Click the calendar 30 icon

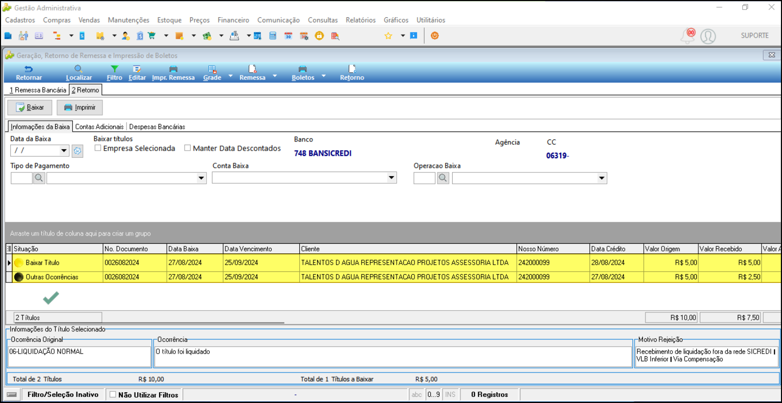point(288,36)
